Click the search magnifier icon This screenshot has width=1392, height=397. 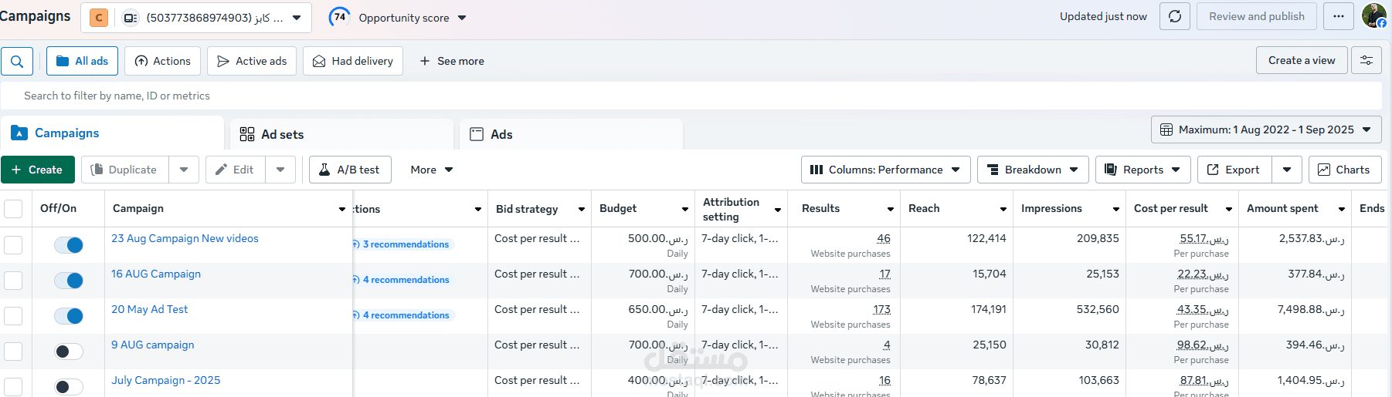(x=17, y=61)
